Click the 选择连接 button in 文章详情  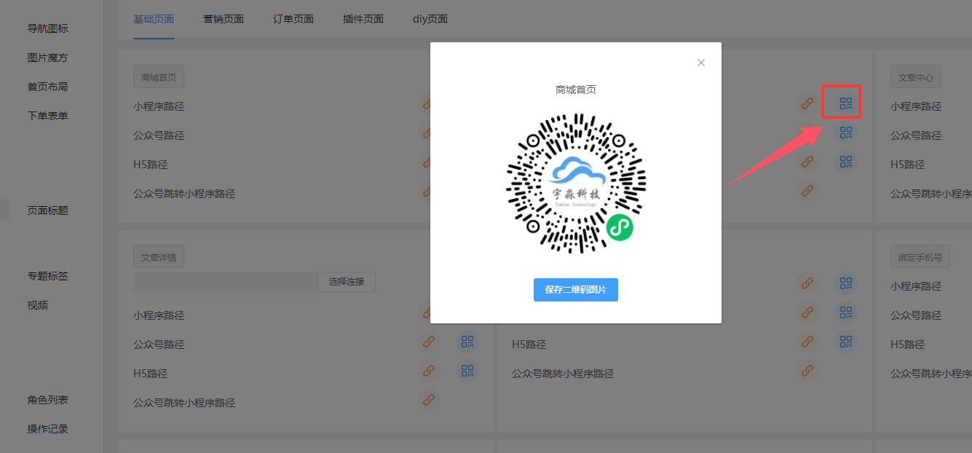pos(347,282)
